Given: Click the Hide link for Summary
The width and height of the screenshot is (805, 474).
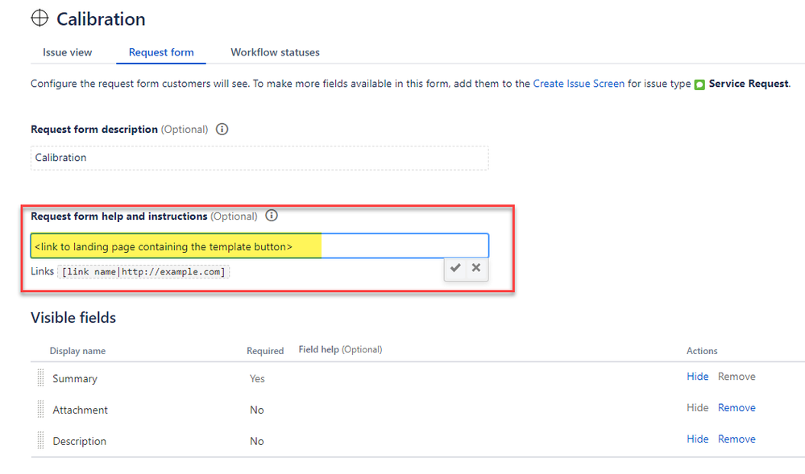Looking at the screenshot, I should coord(698,377).
